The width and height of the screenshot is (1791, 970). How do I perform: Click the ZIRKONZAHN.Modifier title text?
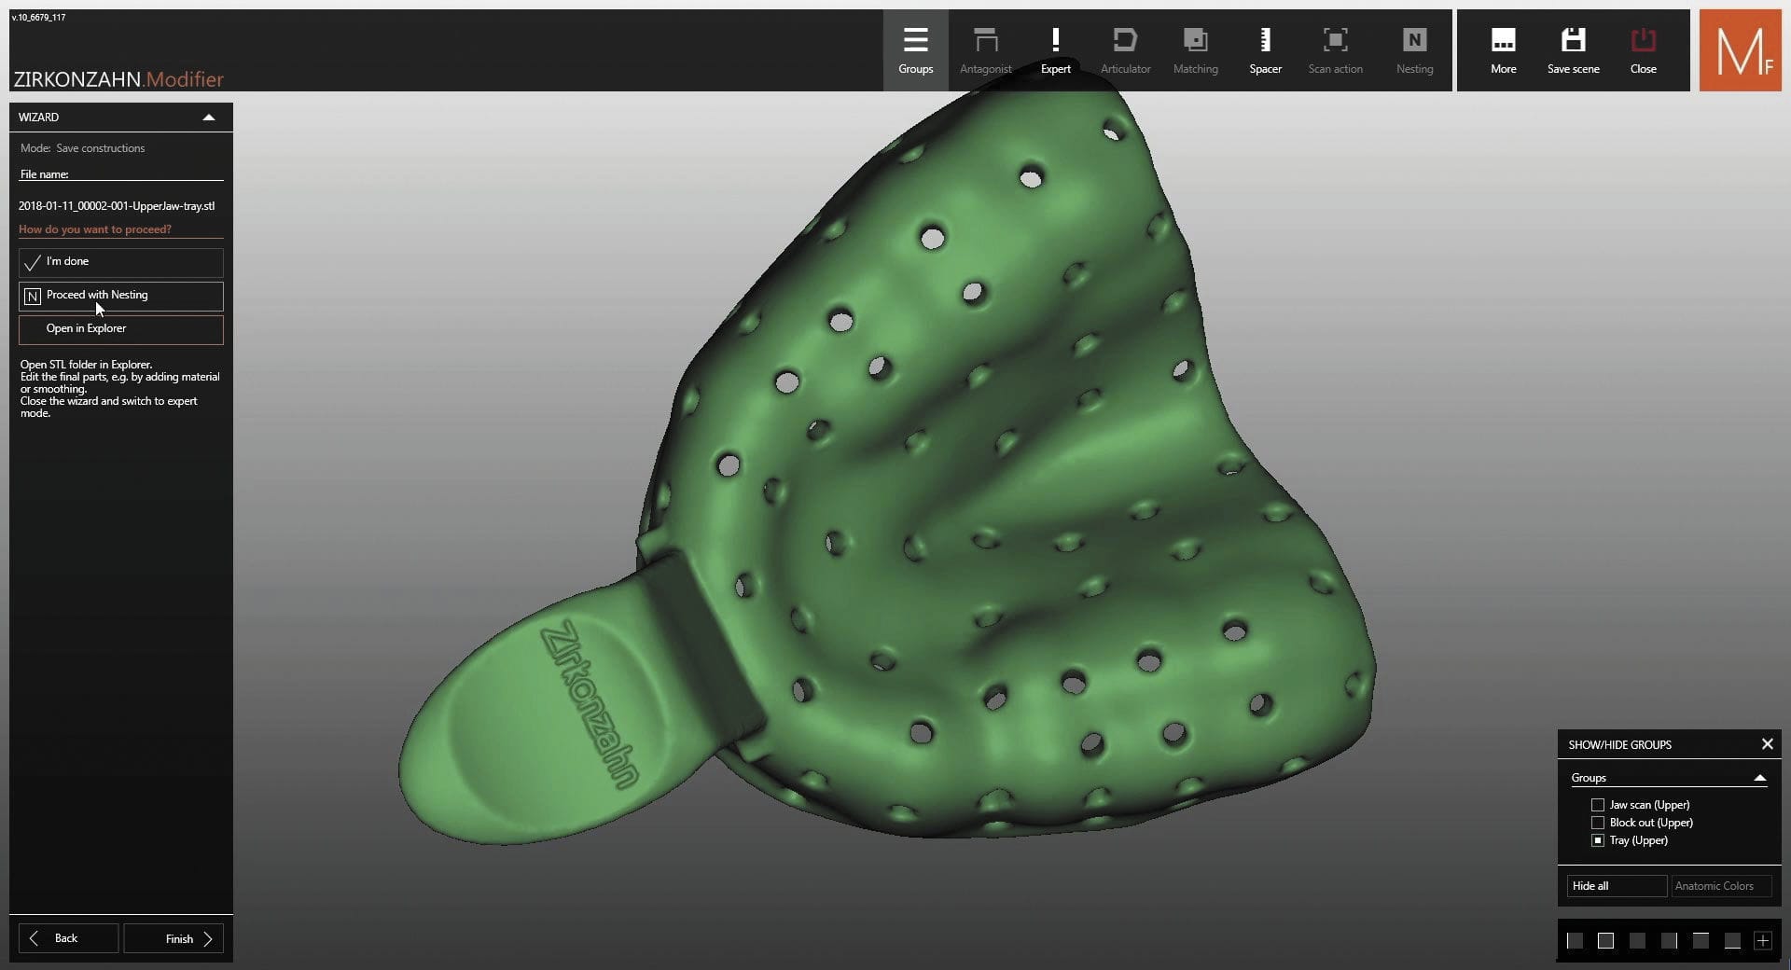(118, 79)
